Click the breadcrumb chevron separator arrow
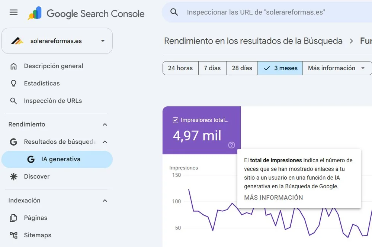 click(x=352, y=41)
